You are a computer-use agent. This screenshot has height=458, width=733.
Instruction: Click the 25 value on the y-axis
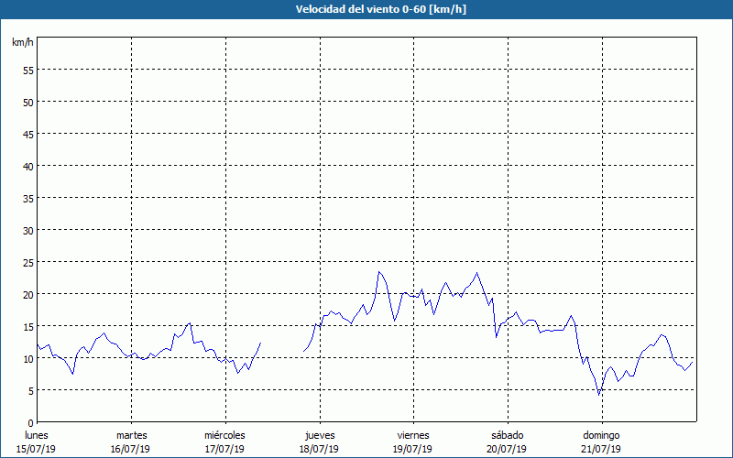(x=28, y=262)
